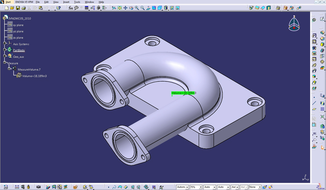The width and height of the screenshot is (326, 190).
Task: Activate Measure Between tool
Action: (x=17, y=187)
